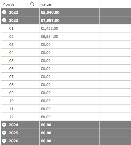Click 2024 year label text
The width and height of the screenshot is (131, 145).
[x=13, y=125]
